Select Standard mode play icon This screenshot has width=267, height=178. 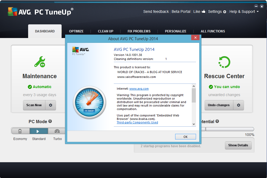pyautogui.click(x=39, y=131)
